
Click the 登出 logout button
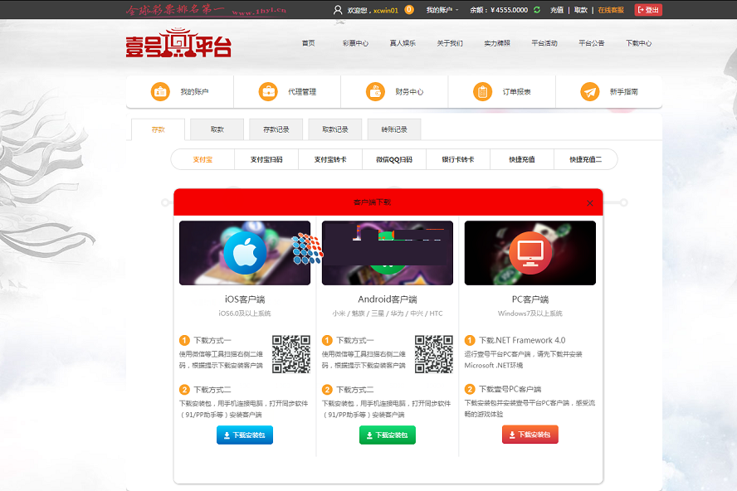tap(648, 10)
